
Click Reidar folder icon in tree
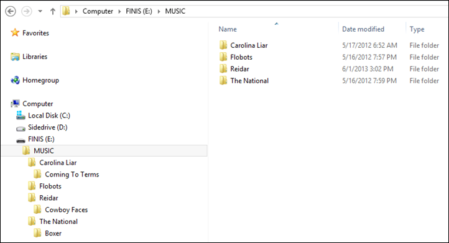tap(32, 198)
